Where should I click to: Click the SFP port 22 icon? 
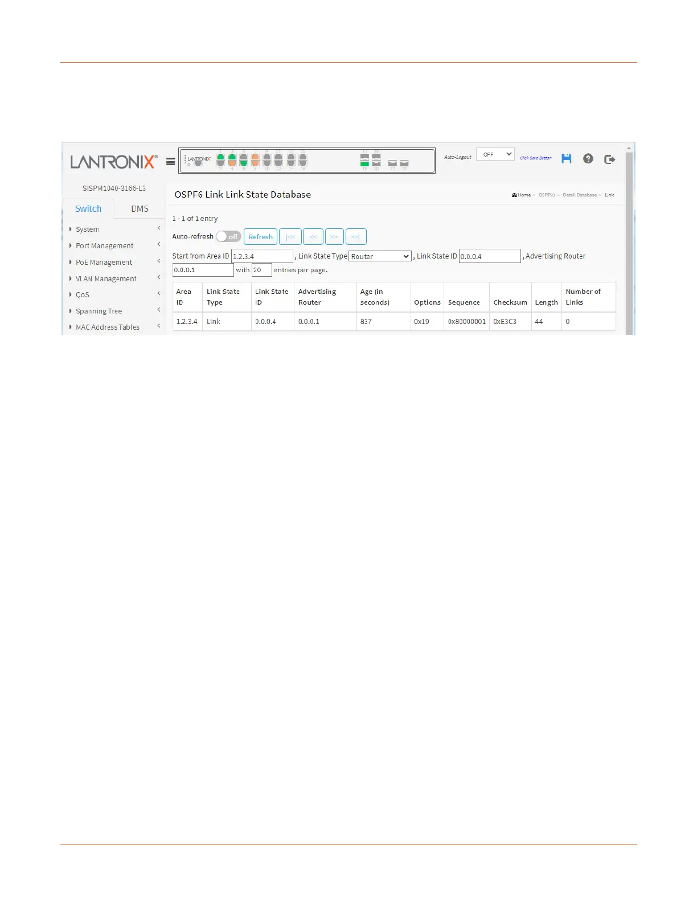point(404,163)
